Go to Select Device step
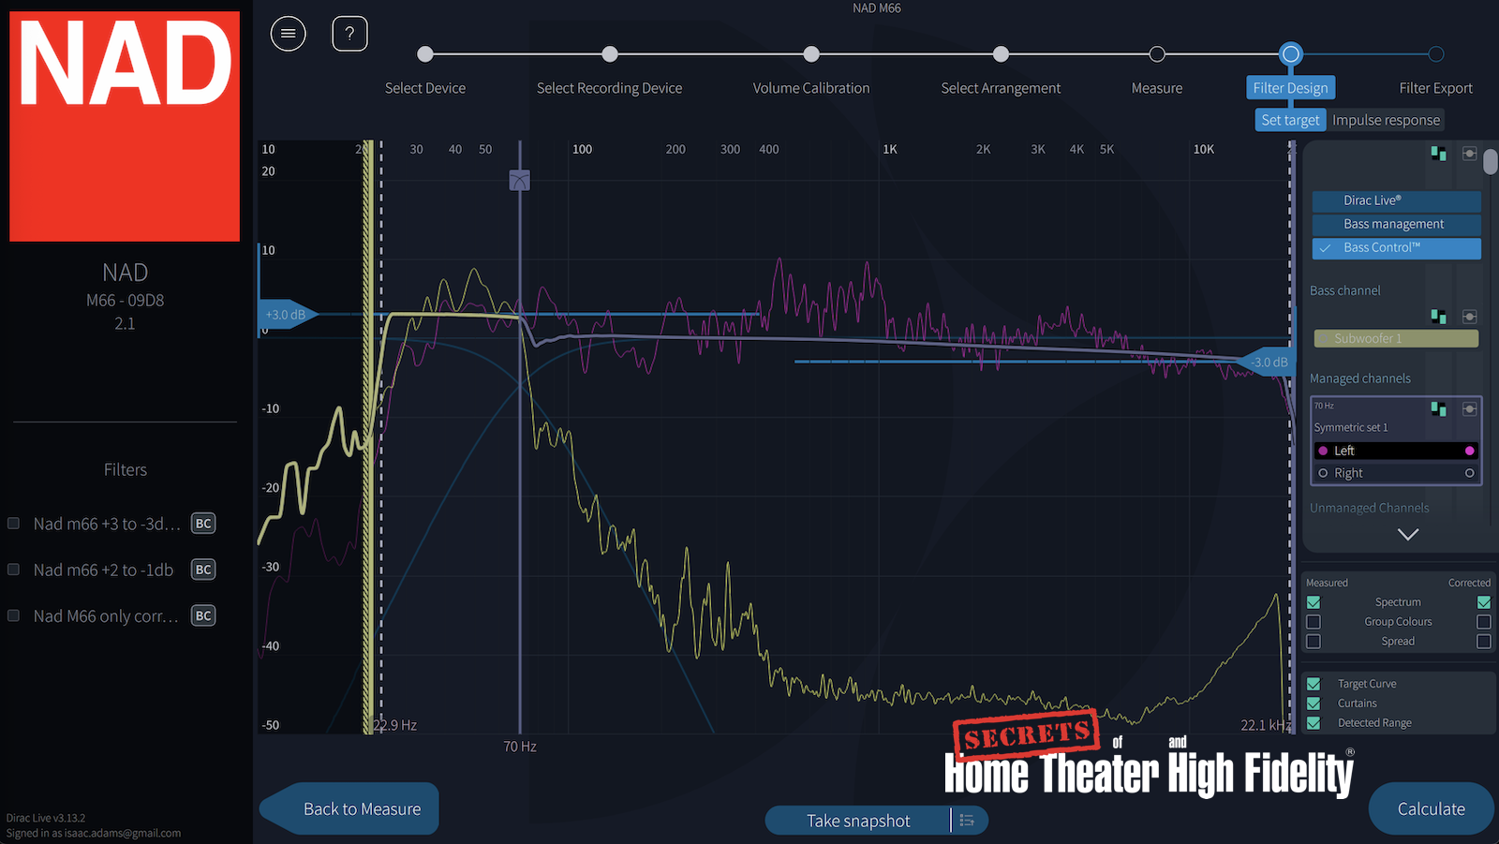The image size is (1499, 844). pos(425,88)
